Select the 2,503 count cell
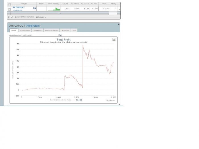Screen dimensions: 199x149 [65, 9]
